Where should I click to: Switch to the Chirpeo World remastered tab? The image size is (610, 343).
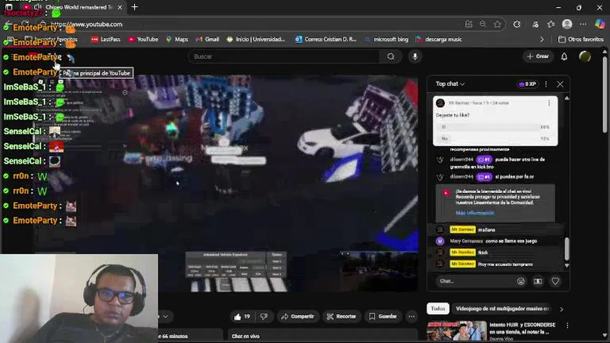[79, 7]
